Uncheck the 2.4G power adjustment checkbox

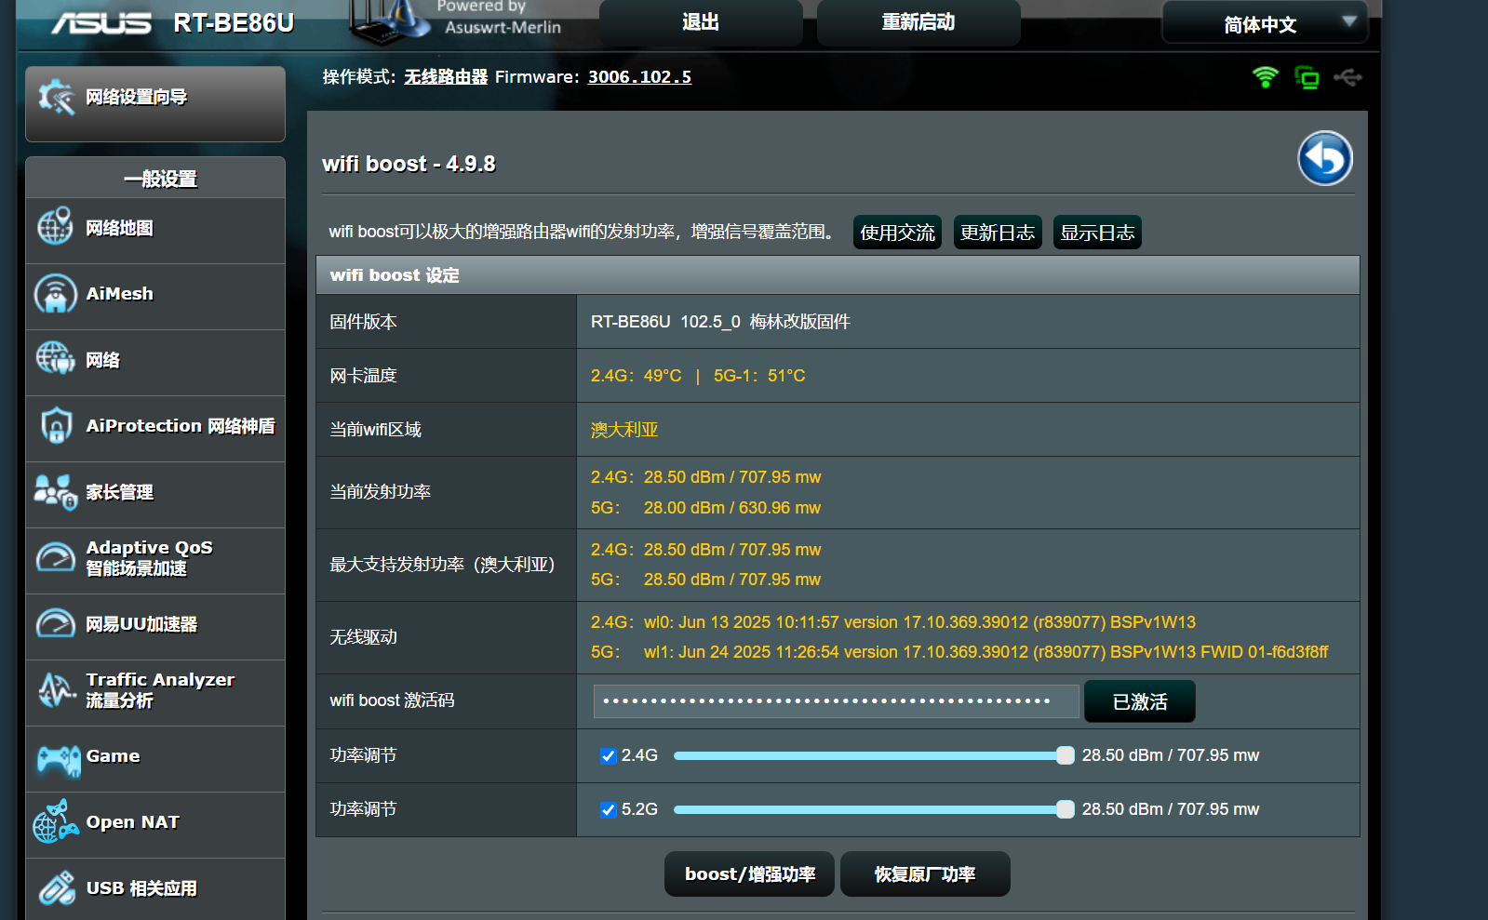(609, 756)
